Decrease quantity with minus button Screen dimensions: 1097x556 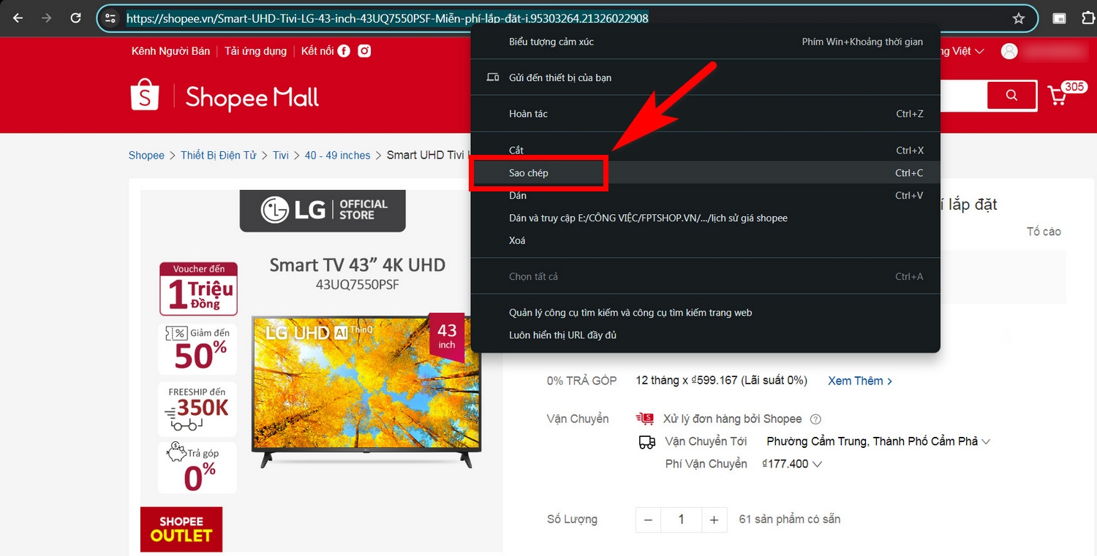tap(648, 519)
